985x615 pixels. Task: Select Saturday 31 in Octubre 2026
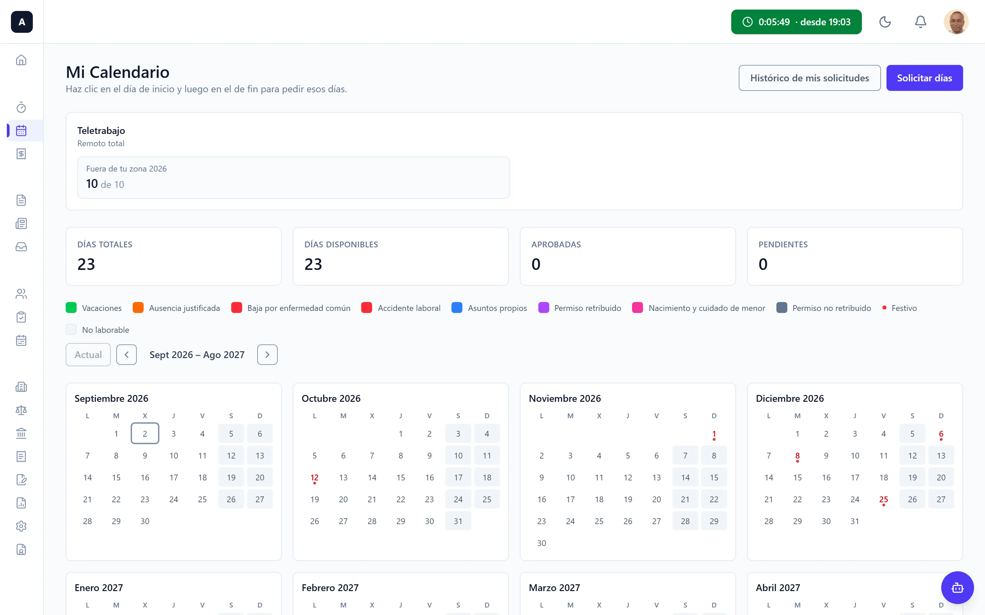pos(458,521)
